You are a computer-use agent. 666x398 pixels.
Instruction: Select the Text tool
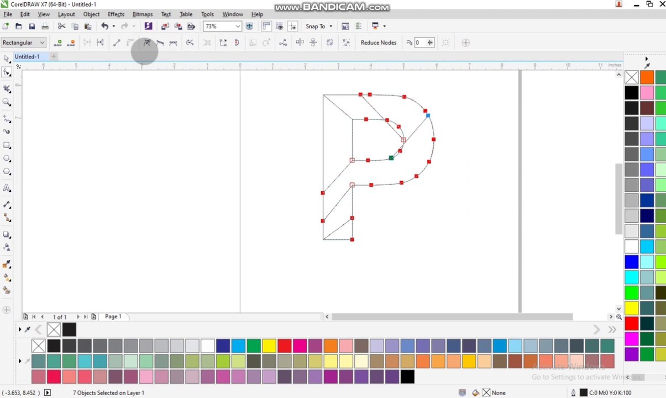point(7,188)
